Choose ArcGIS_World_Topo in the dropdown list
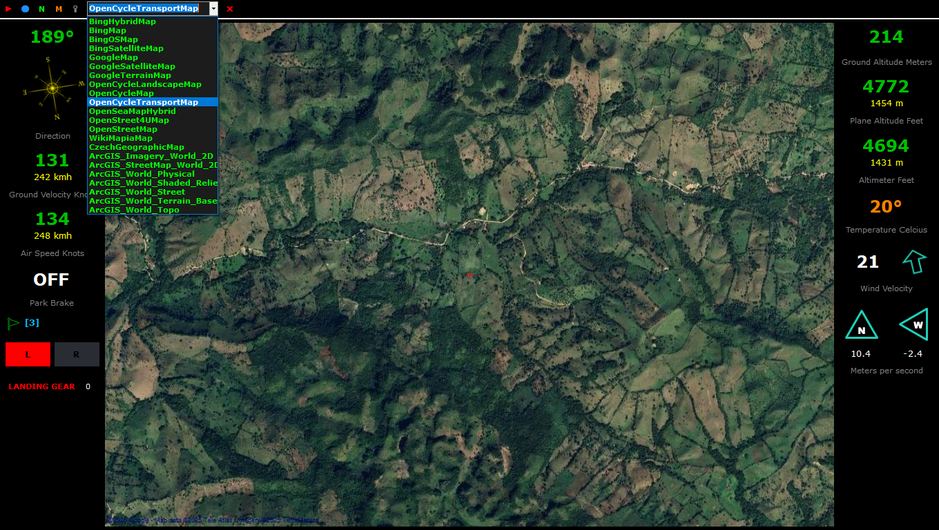Image resolution: width=939 pixels, height=530 pixels. 134,210
